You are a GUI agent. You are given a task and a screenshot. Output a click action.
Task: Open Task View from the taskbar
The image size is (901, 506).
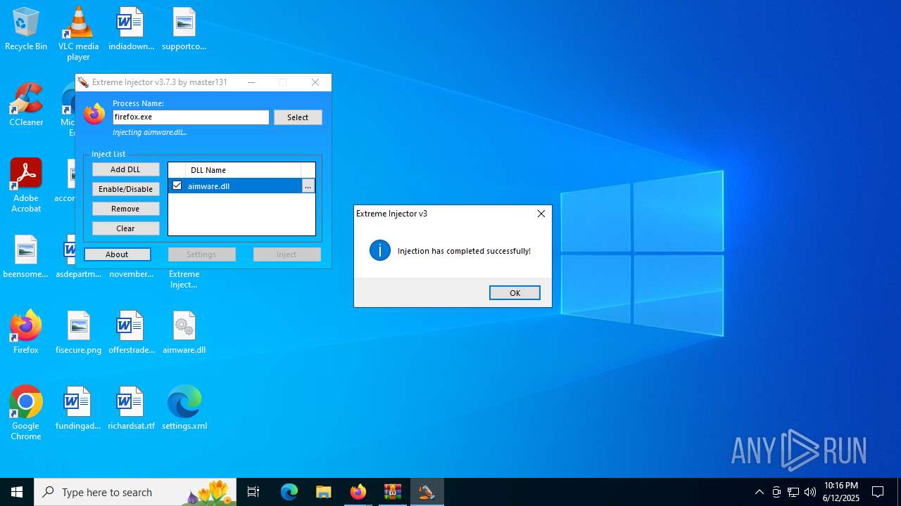253,492
